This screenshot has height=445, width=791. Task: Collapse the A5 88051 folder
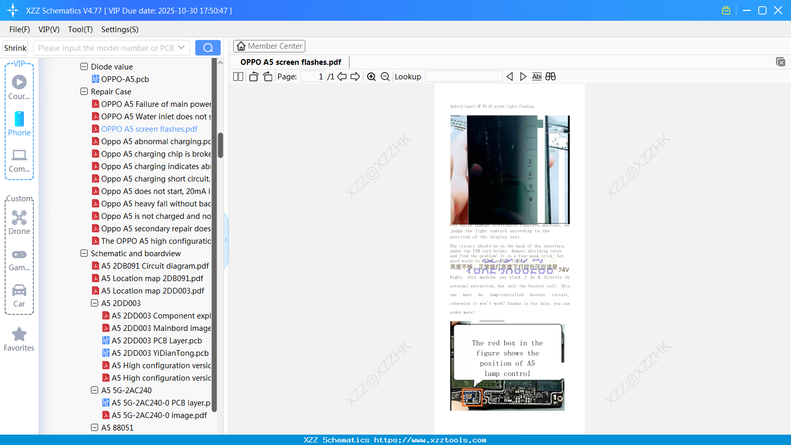(95, 427)
